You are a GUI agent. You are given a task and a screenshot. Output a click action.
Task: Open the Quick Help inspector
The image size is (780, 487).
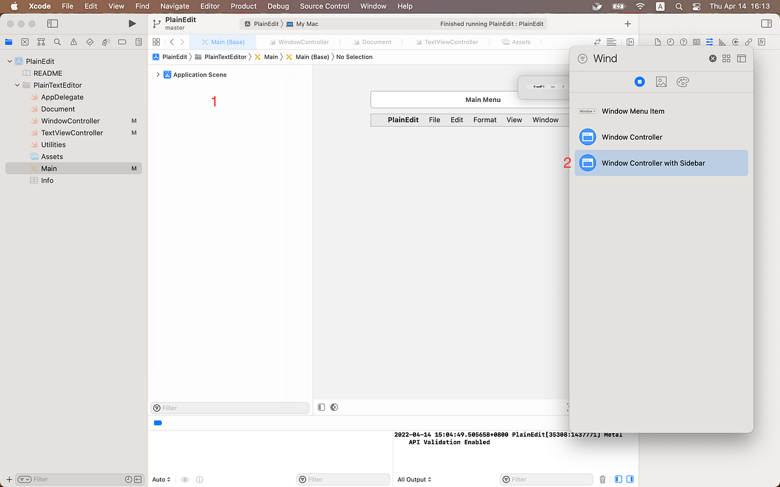(683, 41)
